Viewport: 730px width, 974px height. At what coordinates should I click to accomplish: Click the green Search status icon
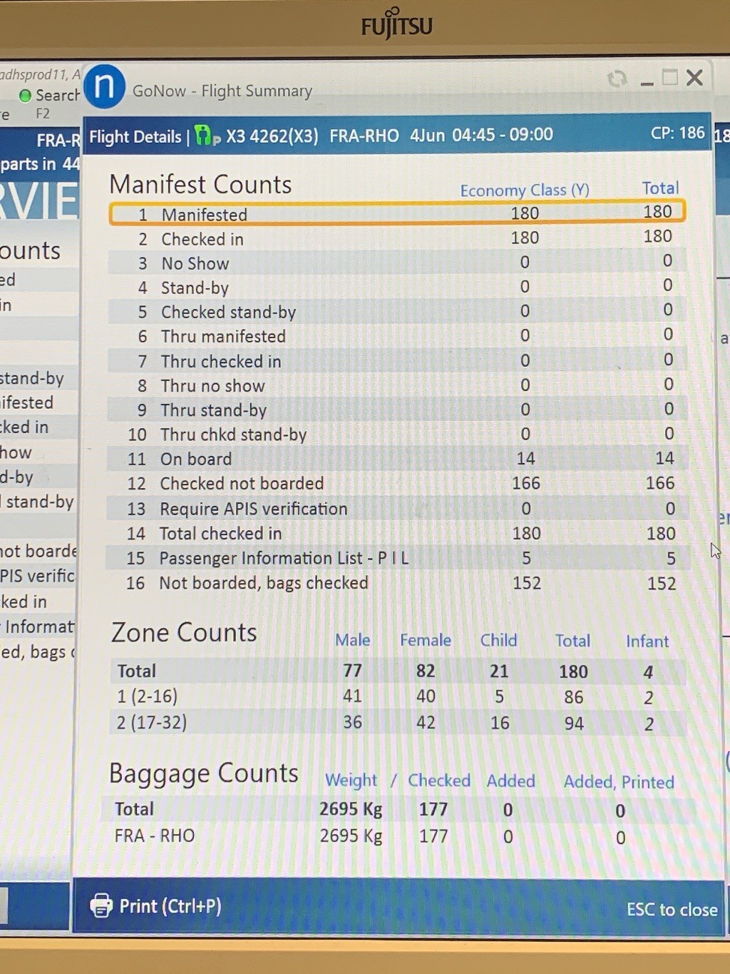(26, 96)
